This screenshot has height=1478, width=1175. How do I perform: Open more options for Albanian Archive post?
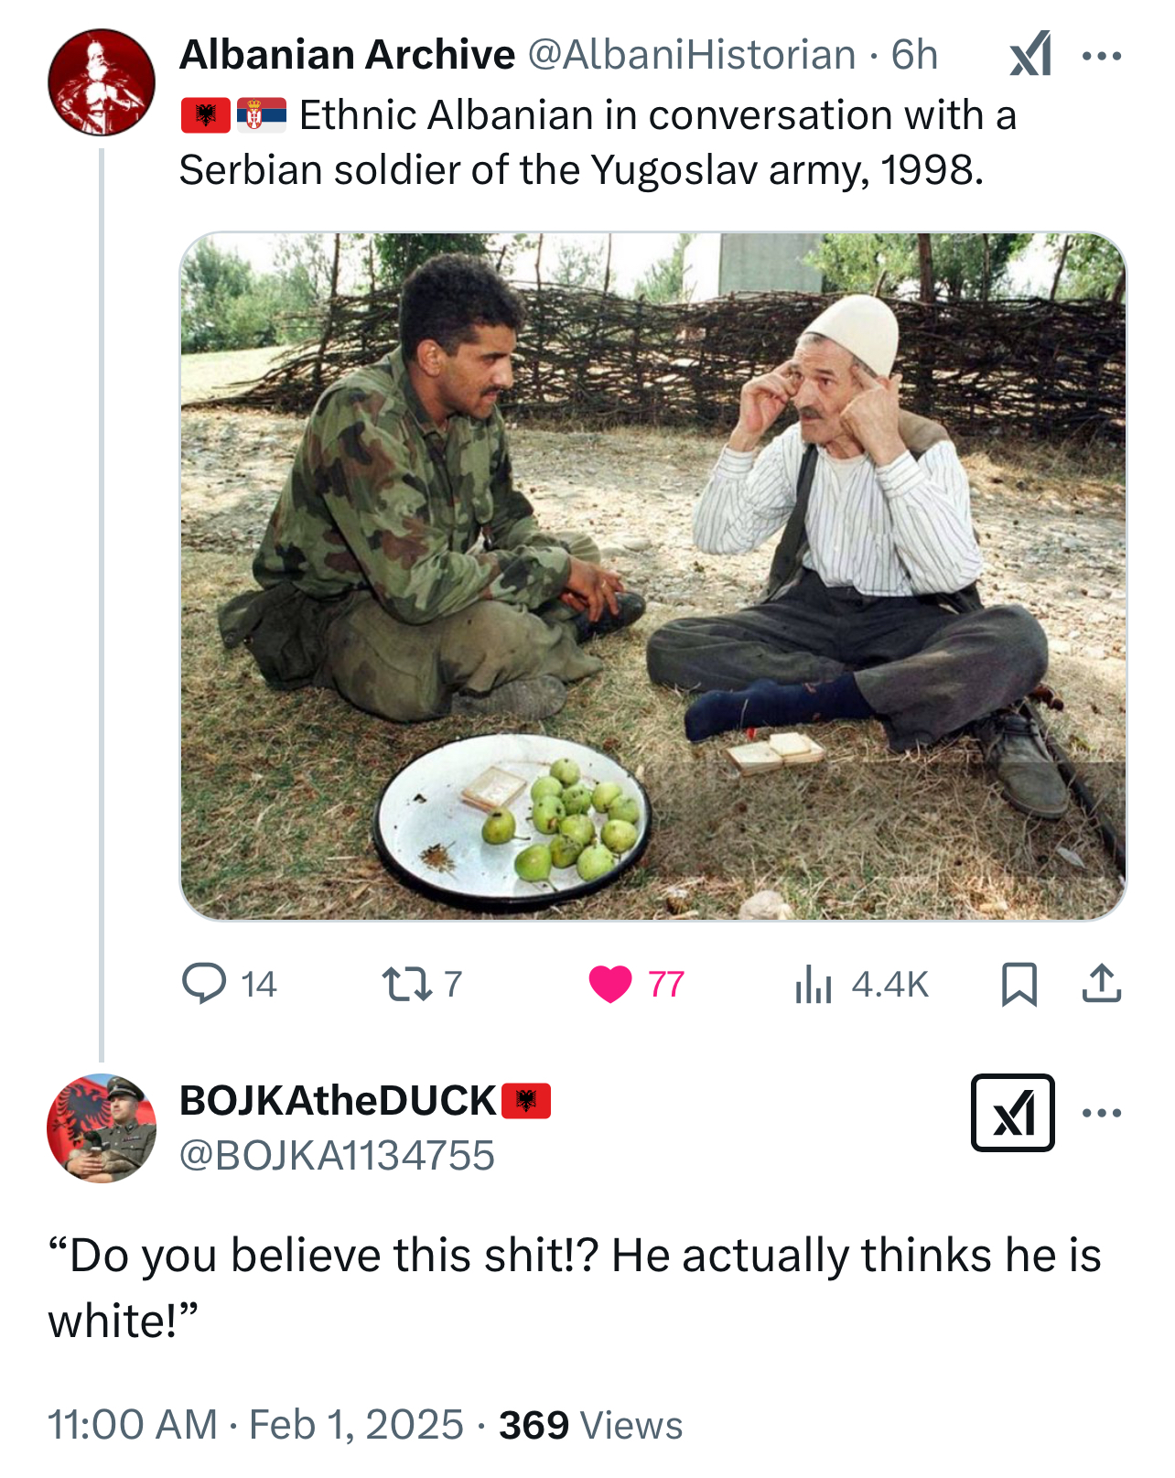1101,56
